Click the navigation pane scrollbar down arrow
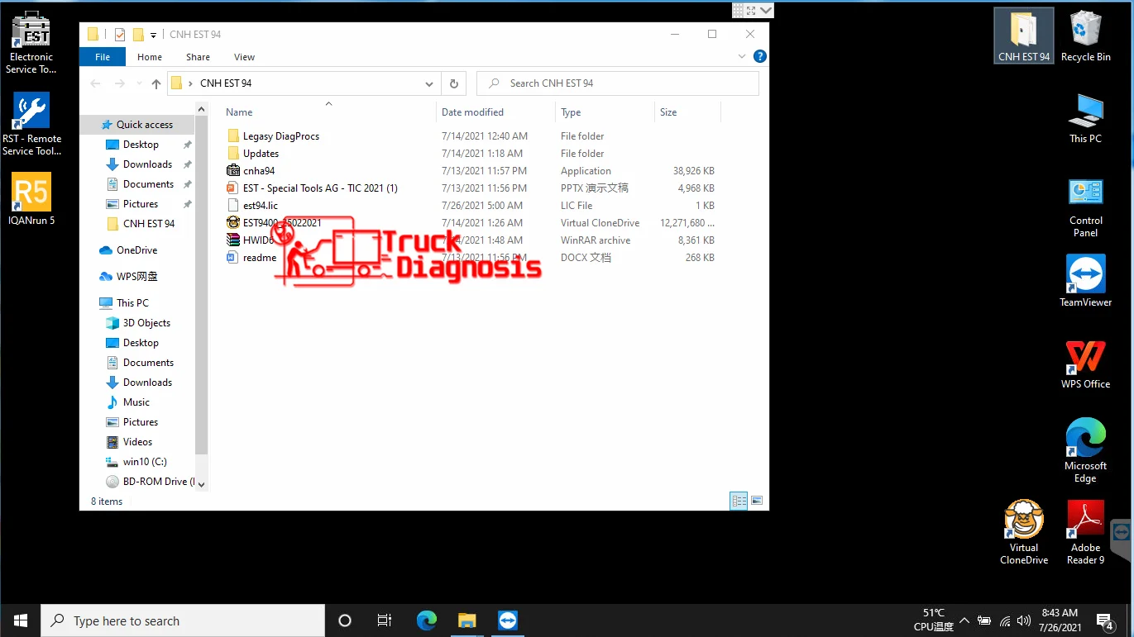 pos(201,484)
